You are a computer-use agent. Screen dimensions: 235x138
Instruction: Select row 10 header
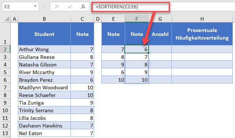click(5, 110)
